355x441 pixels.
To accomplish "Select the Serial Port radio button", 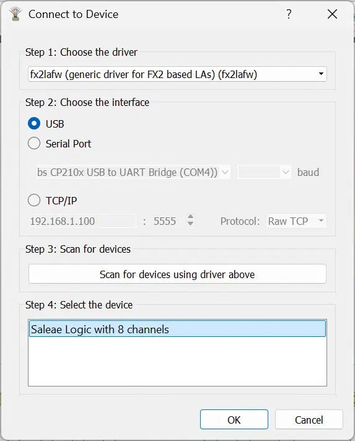I will click(x=34, y=144).
